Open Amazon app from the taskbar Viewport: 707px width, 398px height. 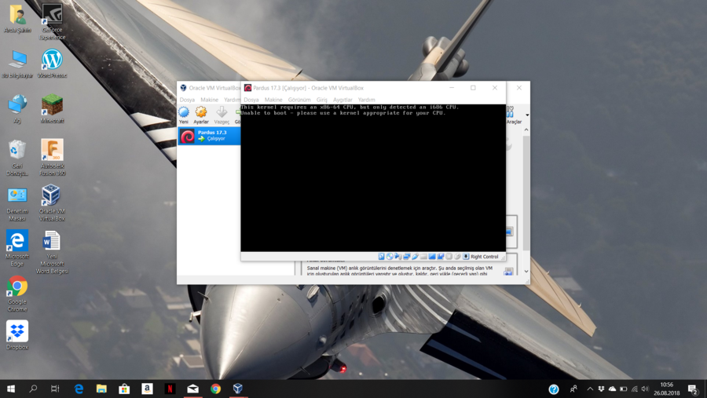[147, 389]
